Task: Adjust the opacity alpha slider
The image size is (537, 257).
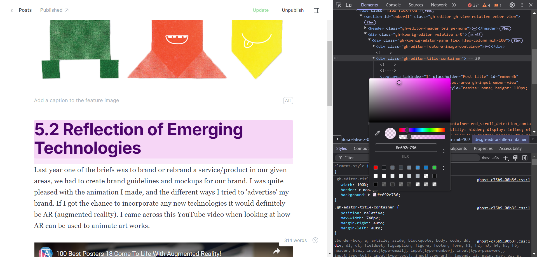Action: tap(422, 137)
